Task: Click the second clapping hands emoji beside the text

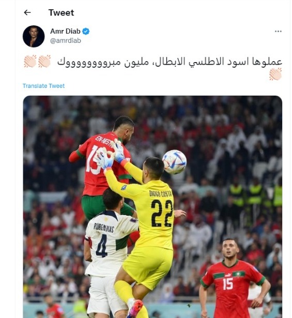Action: pyautogui.click(x=44, y=61)
